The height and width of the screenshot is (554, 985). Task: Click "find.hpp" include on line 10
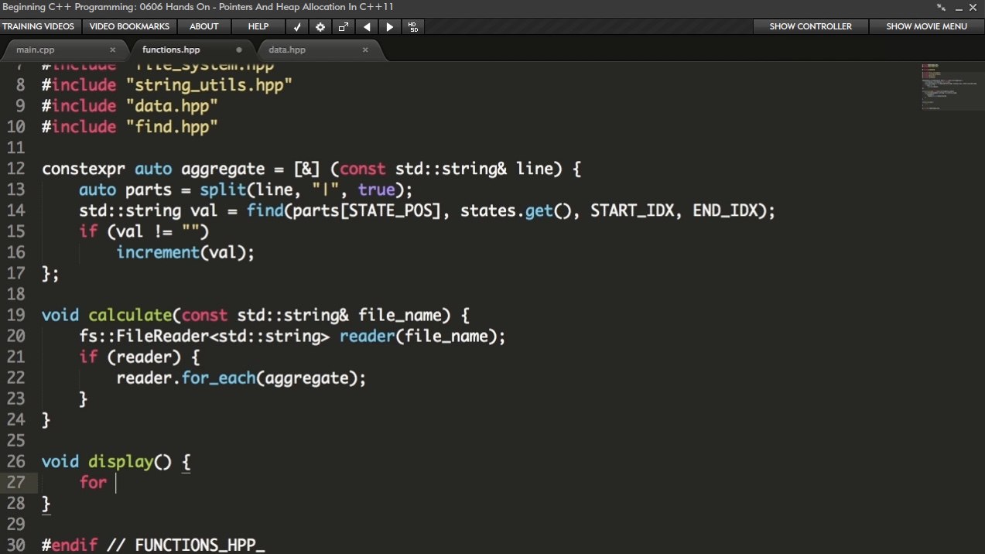(x=172, y=127)
